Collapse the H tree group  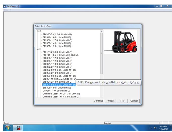pos(38,49)
